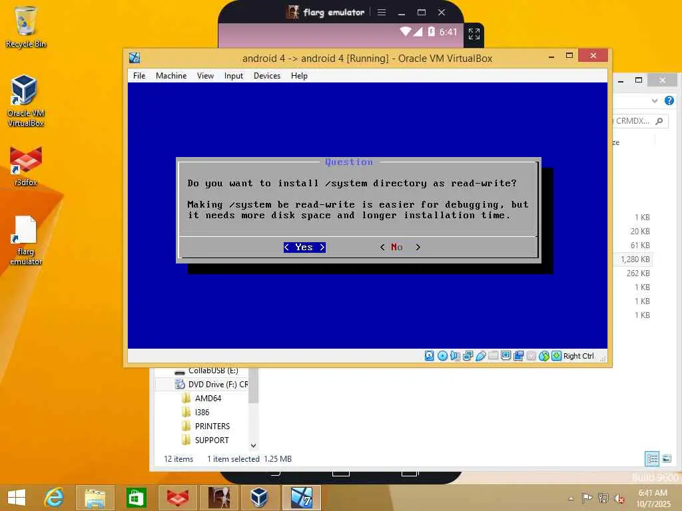Select the PRINTERS folder in Explorer tree
Screen dimensions: 682x511
206,426
